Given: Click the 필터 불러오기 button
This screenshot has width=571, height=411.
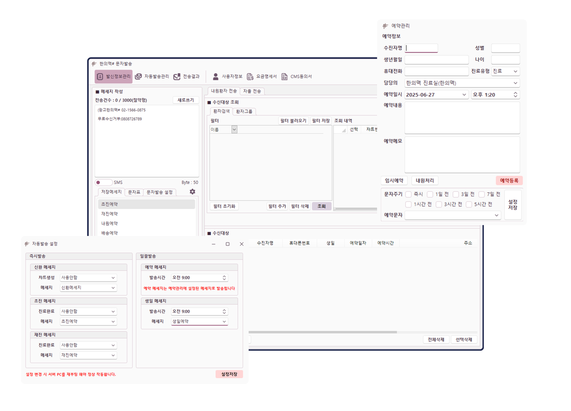Looking at the screenshot, I should point(293,121).
